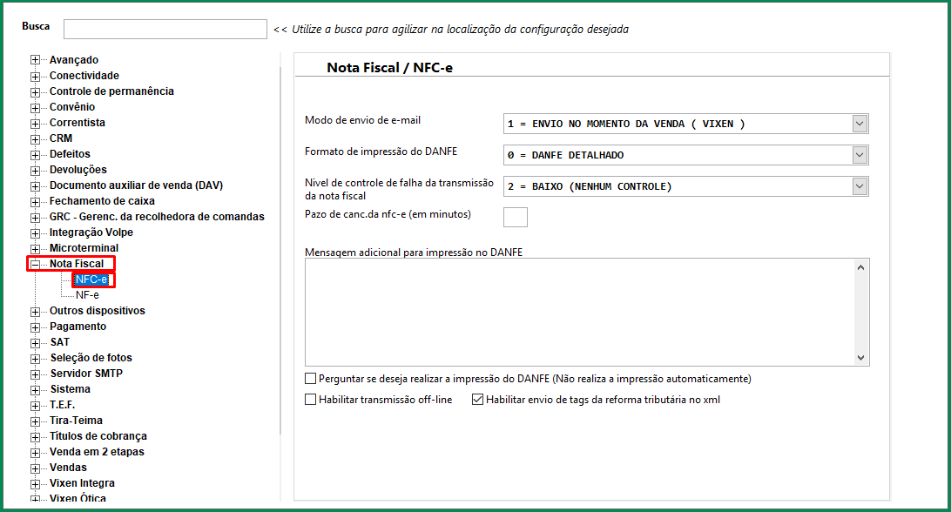Select the NF-e tree item
The height and width of the screenshot is (512, 951).
pos(87,295)
